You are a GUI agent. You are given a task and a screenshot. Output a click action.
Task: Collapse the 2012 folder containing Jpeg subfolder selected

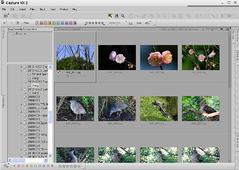[x=22, y=82]
